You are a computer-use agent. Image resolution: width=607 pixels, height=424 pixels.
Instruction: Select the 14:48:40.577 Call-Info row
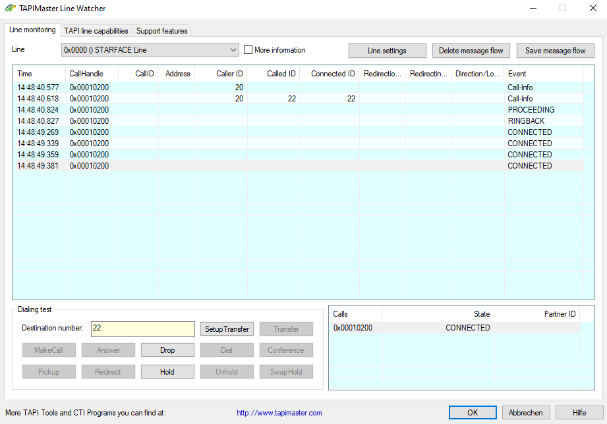tap(298, 88)
